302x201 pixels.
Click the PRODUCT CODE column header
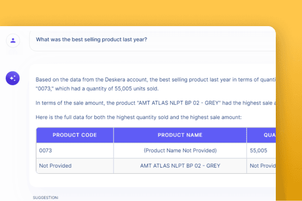[75, 135]
